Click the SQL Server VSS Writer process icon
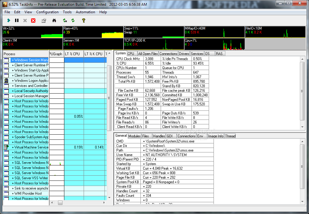The width and height of the screenshot is (309, 214). (6, 178)
